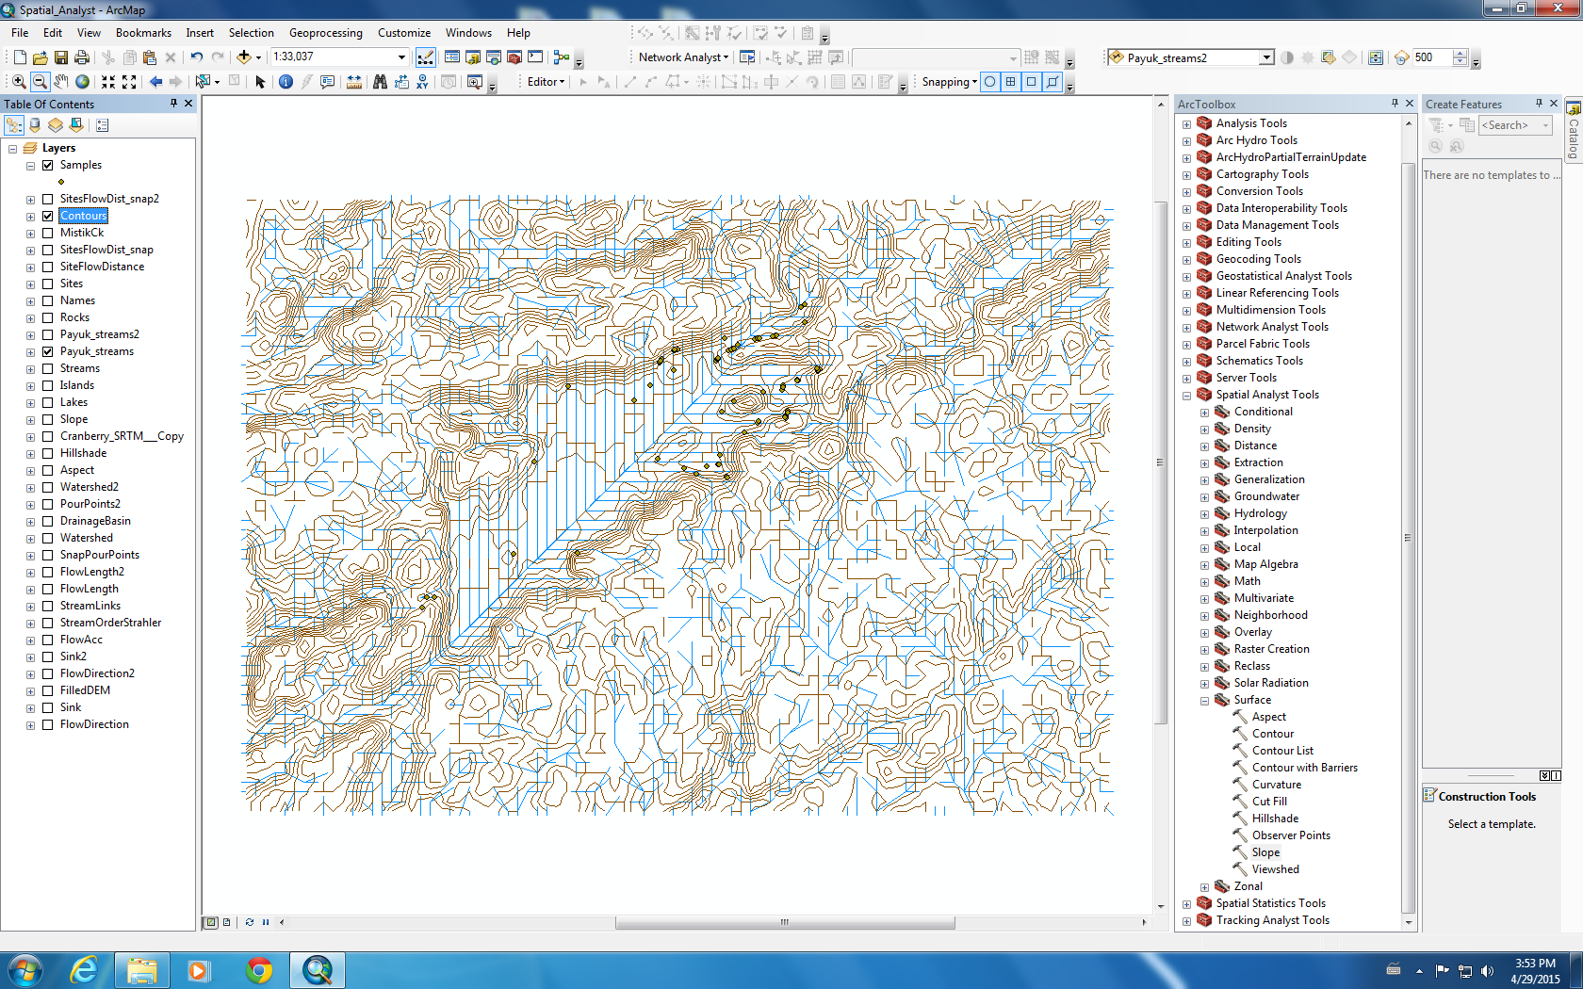The width and height of the screenshot is (1583, 989).
Task: Activate the Pan hand tool
Action: click(61, 82)
